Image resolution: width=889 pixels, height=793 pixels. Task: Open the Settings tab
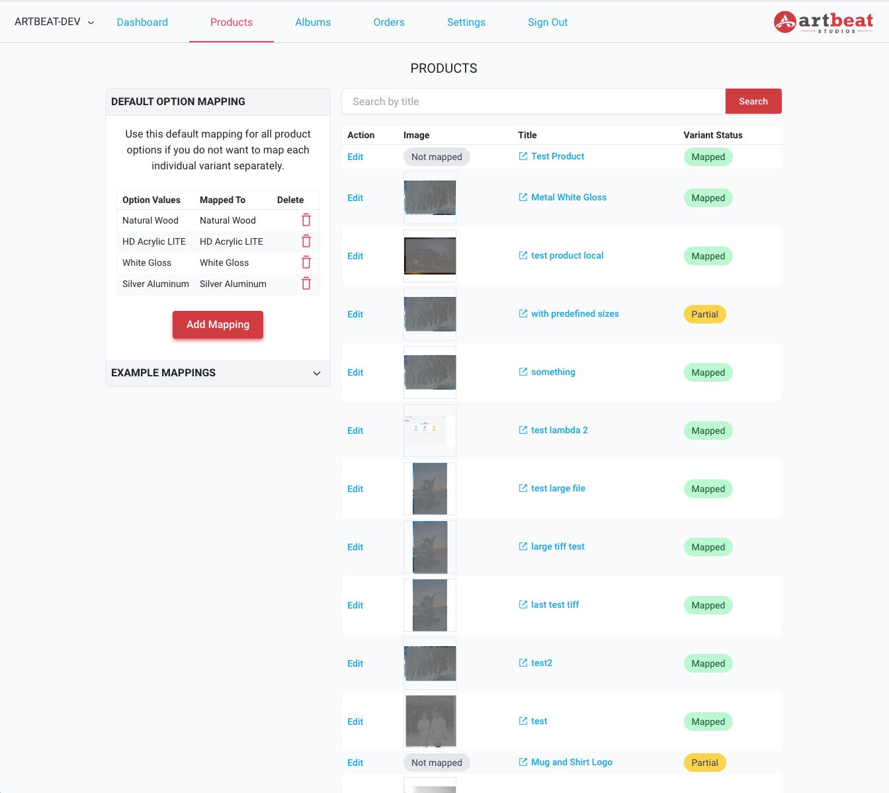[x=466, y=22]
